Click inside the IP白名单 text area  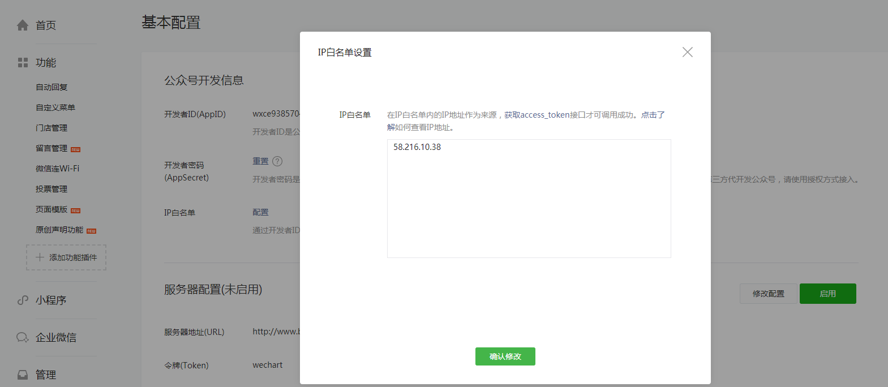click(529, 199)
